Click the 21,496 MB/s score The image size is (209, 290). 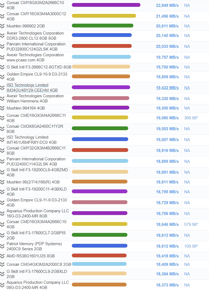pos(167,16)
